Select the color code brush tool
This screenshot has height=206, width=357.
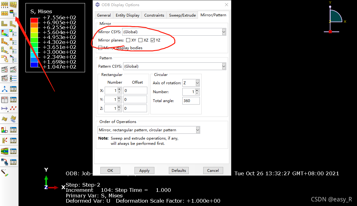[x=5, y=172]
